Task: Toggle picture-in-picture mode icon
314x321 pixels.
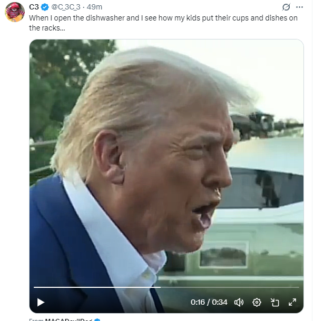Action: (x=274, y=302)
